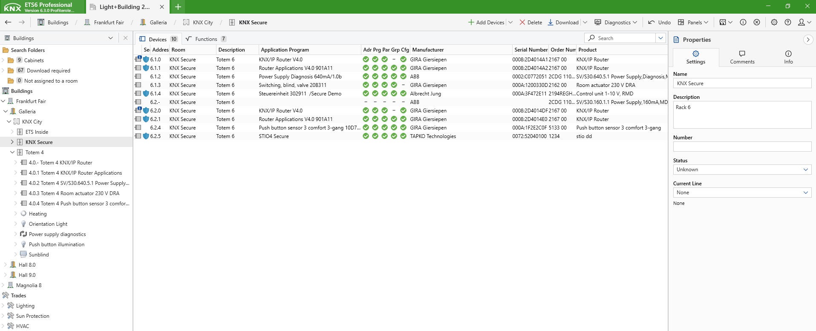
Task: Select the Sunblind function in the tree
Action: [39, 254]
